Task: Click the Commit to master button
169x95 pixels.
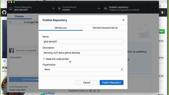Action: (24, 79)
